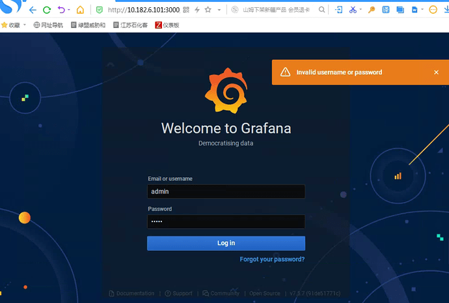Open the 绿盟威胁和 bookmark

click(88, 25)
